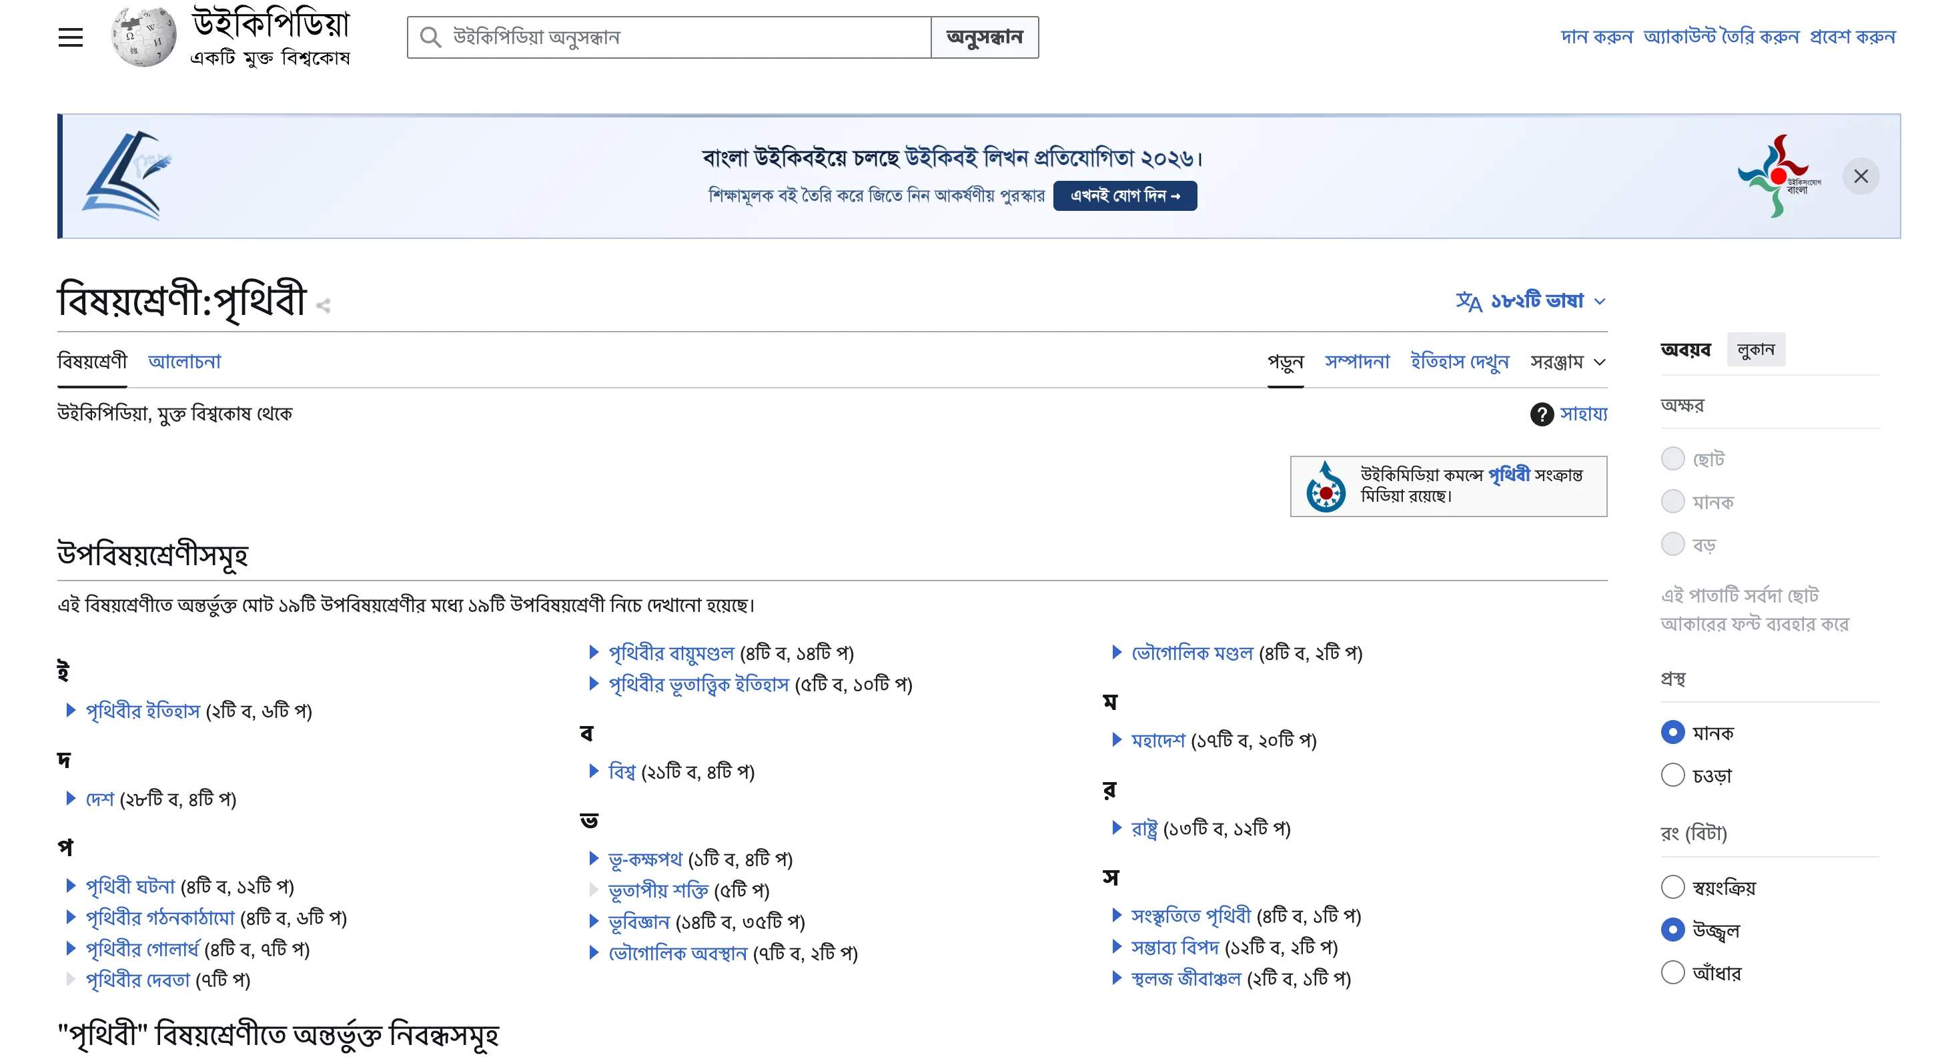Screen dimensions: 1960x1057
Task: Select wide width চওড়া
Action: tap(1672, 775)
